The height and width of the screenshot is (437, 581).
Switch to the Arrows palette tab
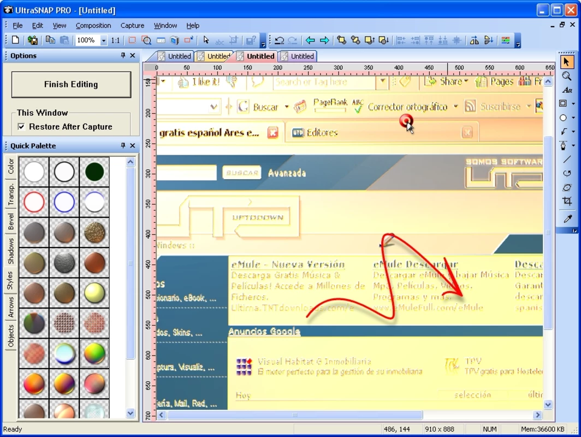tap(10, 307)
